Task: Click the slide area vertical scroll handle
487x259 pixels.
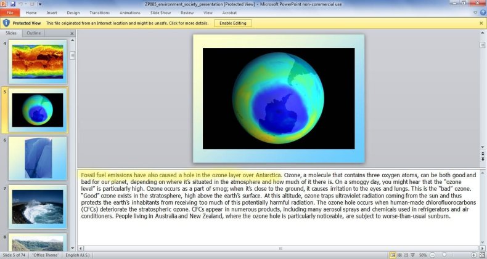Action: [x=482, y=45]
